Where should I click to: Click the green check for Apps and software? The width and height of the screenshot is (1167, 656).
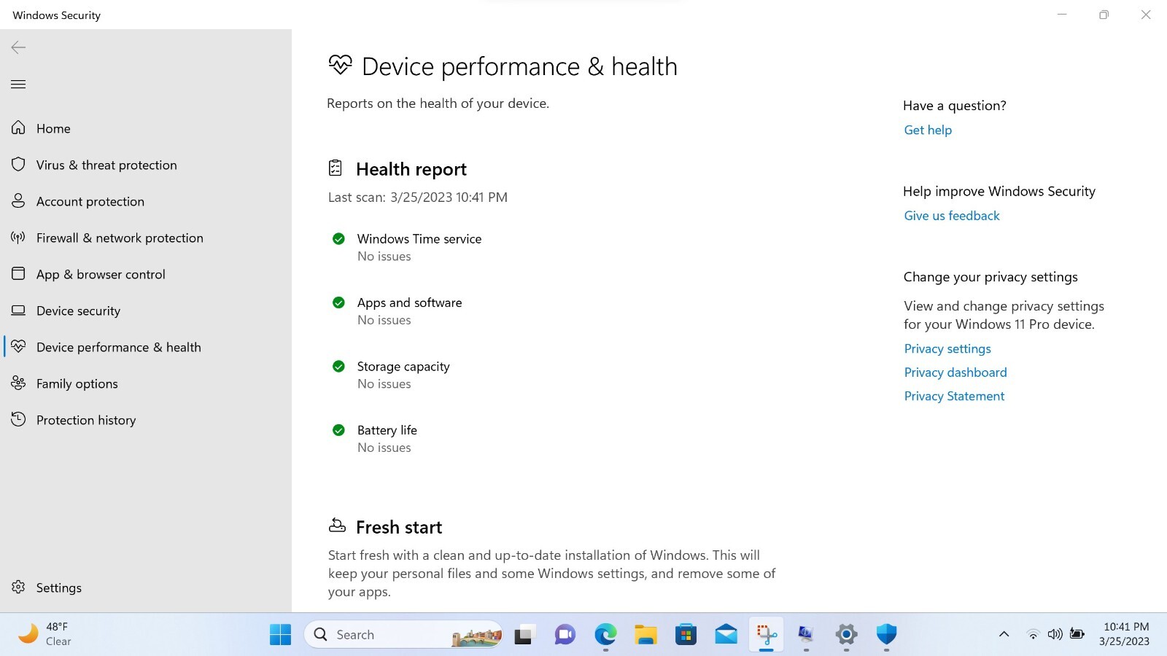tap(338, 302)
